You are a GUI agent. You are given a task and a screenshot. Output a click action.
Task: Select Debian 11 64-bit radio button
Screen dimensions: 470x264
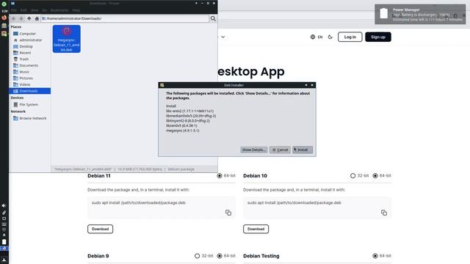[x=220, y=176]
